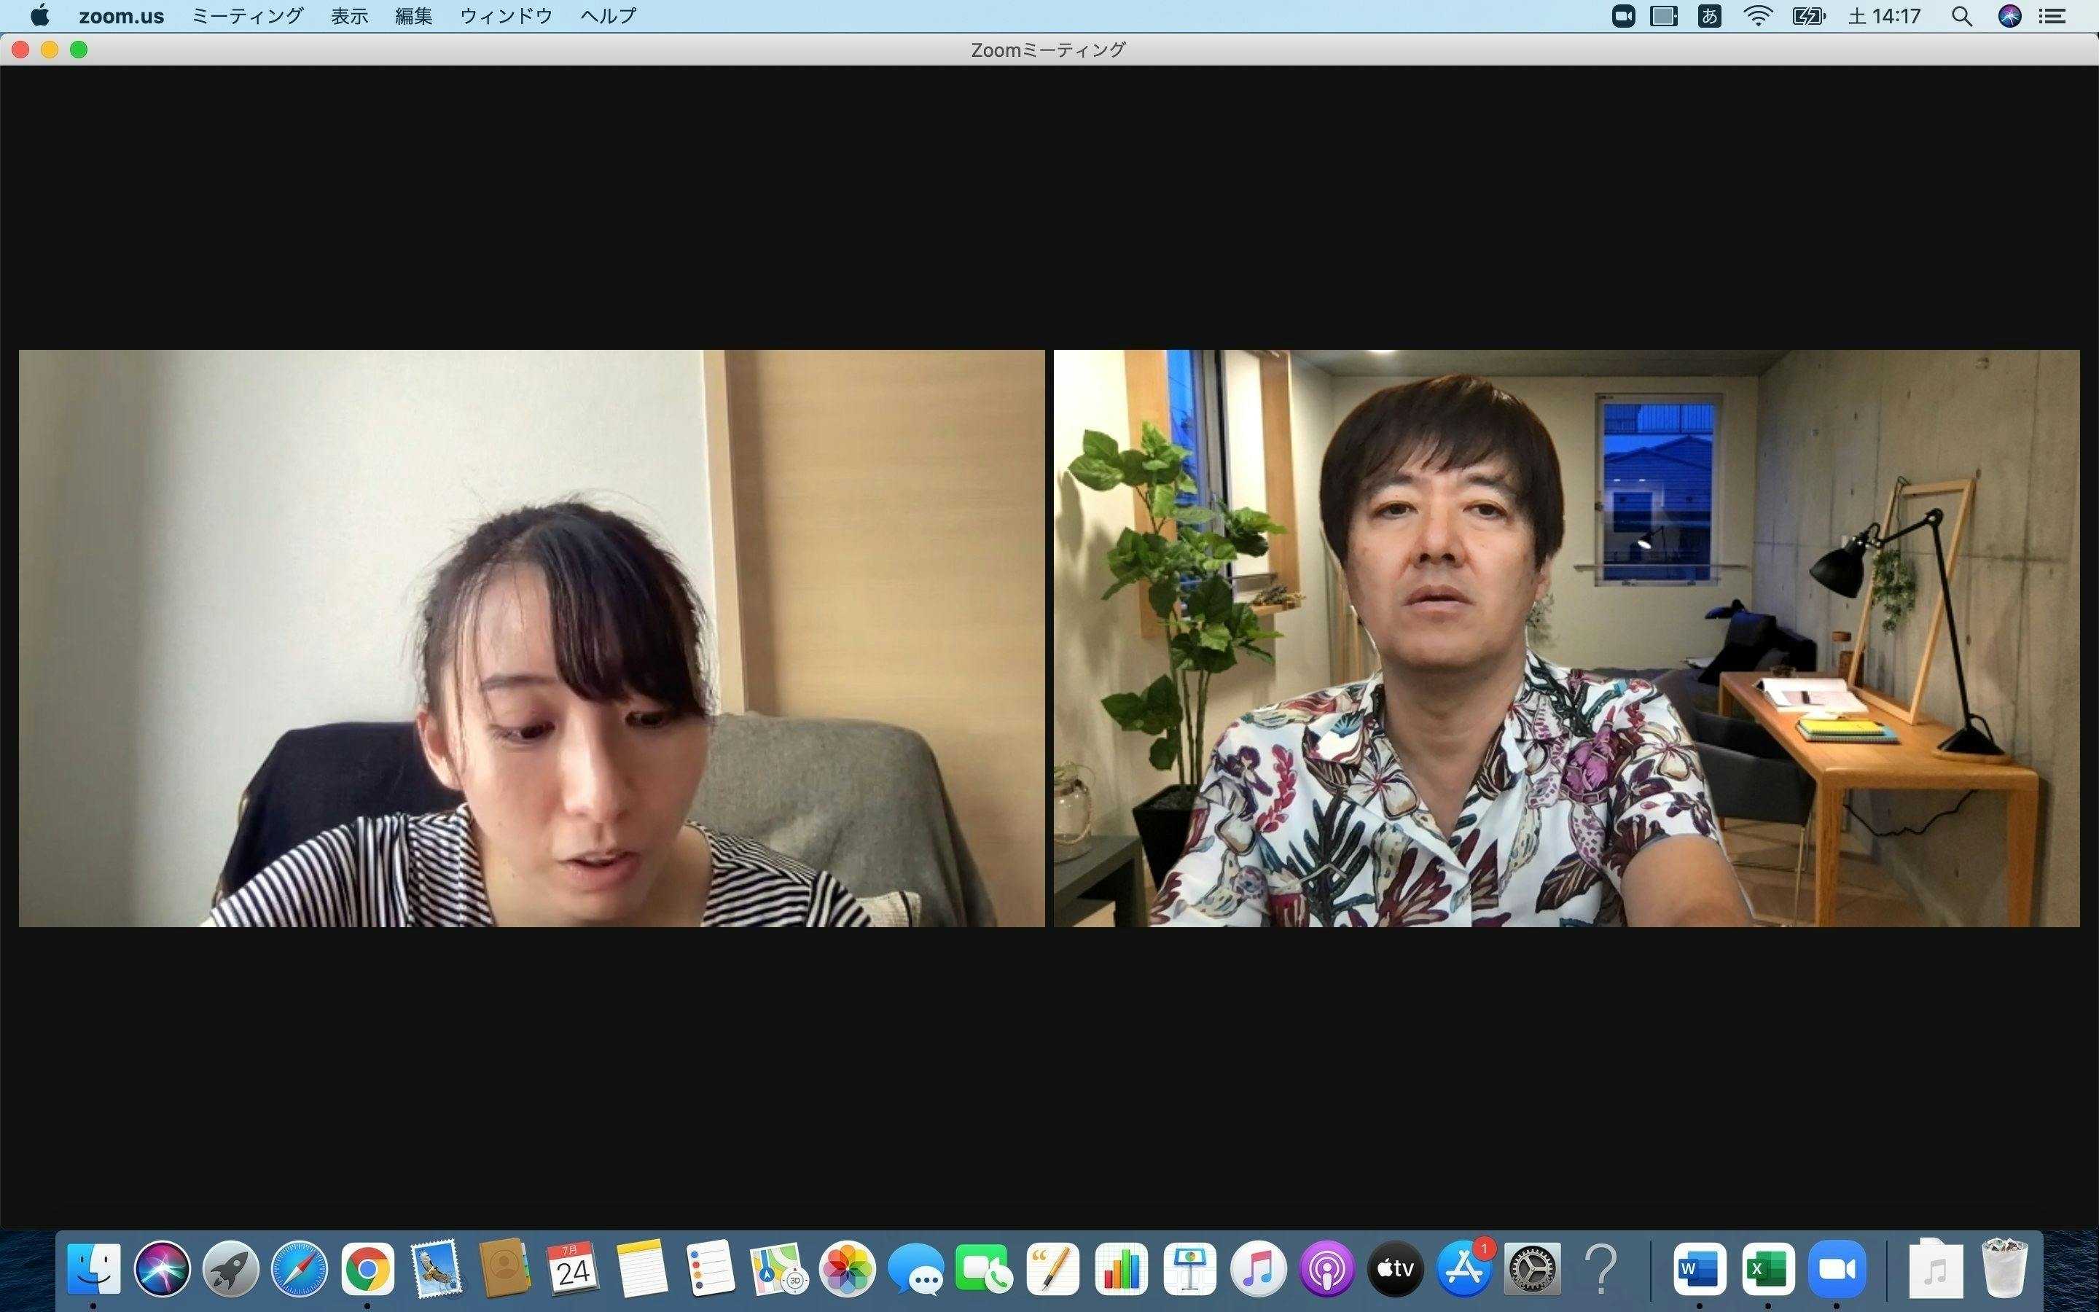Switch the Japanese input source indicator
The width and height of the screenshot is (2099, 1312).
(x=1708, y=15)
